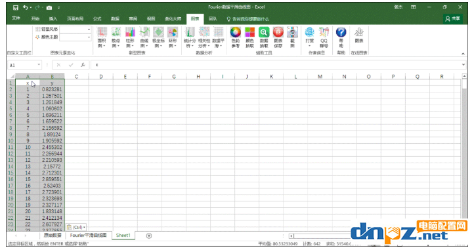
Task: Open the 背景风格 background style combo box
Action: click(75, 29)
